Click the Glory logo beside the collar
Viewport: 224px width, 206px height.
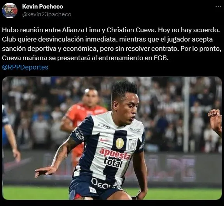pos(104,126)
